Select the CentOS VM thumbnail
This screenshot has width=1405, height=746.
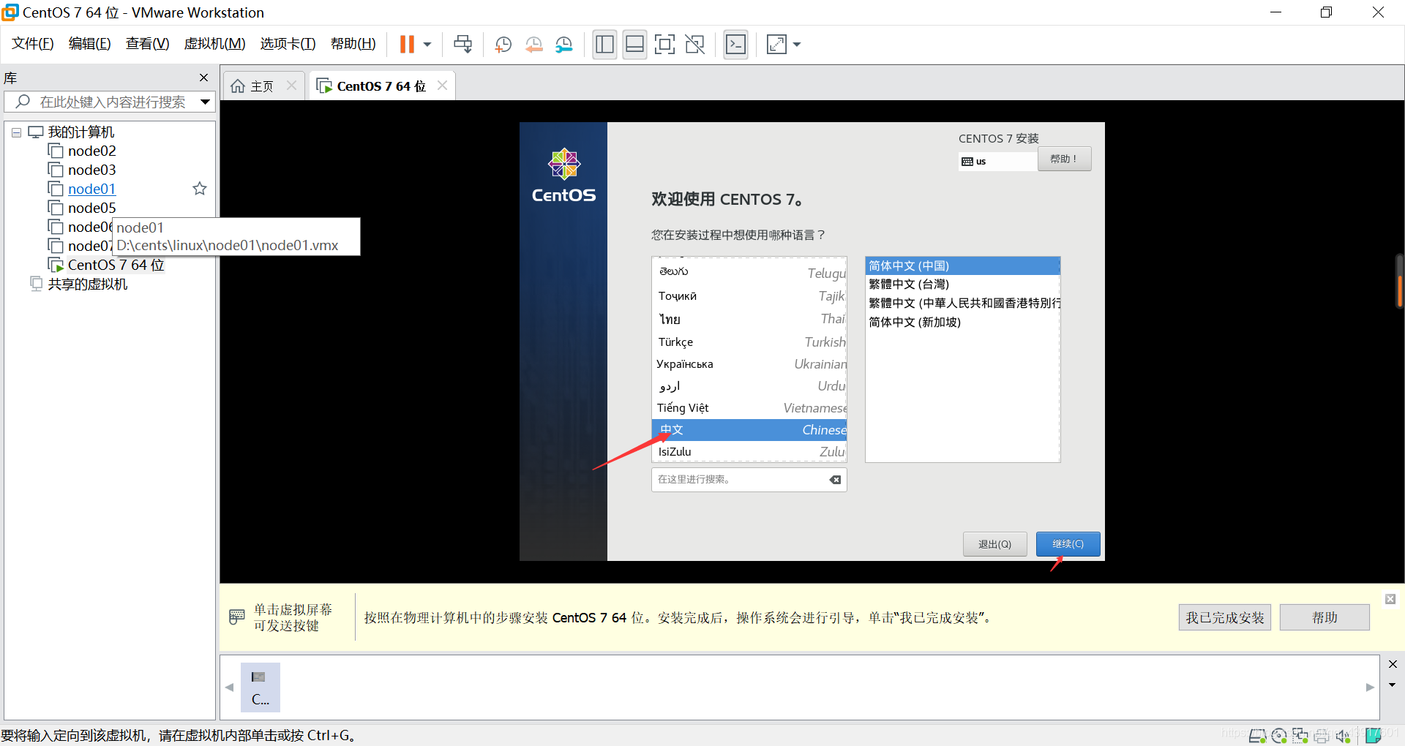point(261,687)
